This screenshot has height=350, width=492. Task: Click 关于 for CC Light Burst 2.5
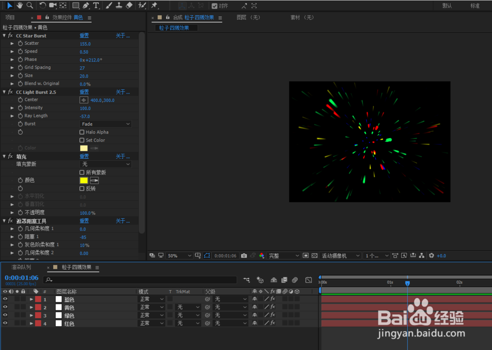pyautogui.click(x=123, y=92)
